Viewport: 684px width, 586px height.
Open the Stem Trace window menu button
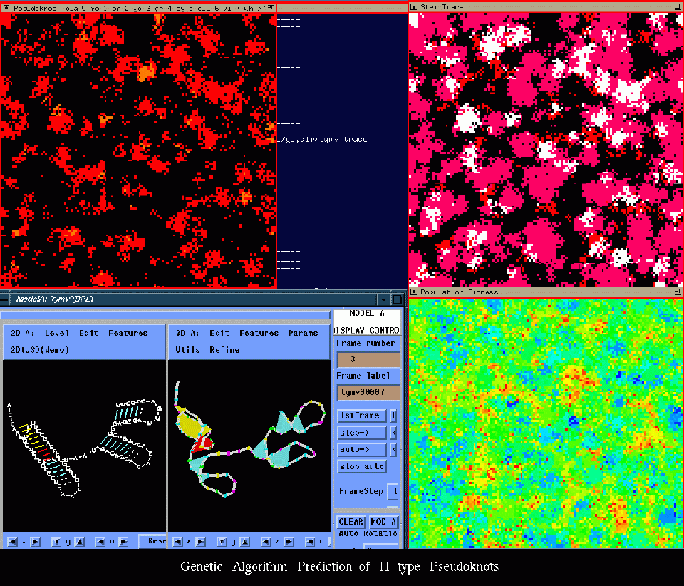tap(414, 6)
